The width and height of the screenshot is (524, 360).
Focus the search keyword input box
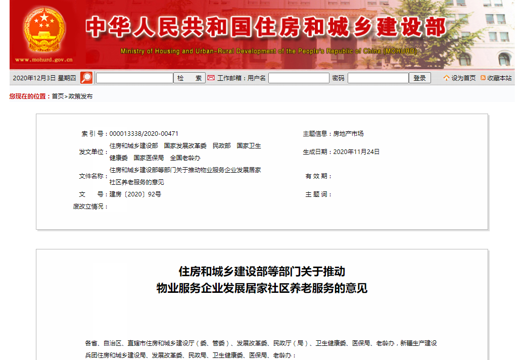tap(134, 78)
